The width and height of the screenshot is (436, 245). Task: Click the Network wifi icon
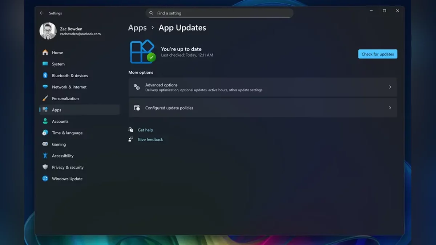pyautogui.click(x=45, y=87)
